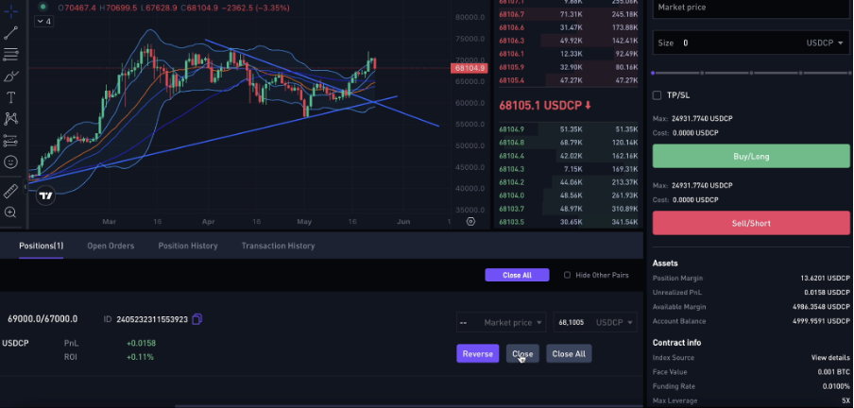Viewport: 854px width, 408px height.
Task: Copy the position ID number
Action: [196, 319]
